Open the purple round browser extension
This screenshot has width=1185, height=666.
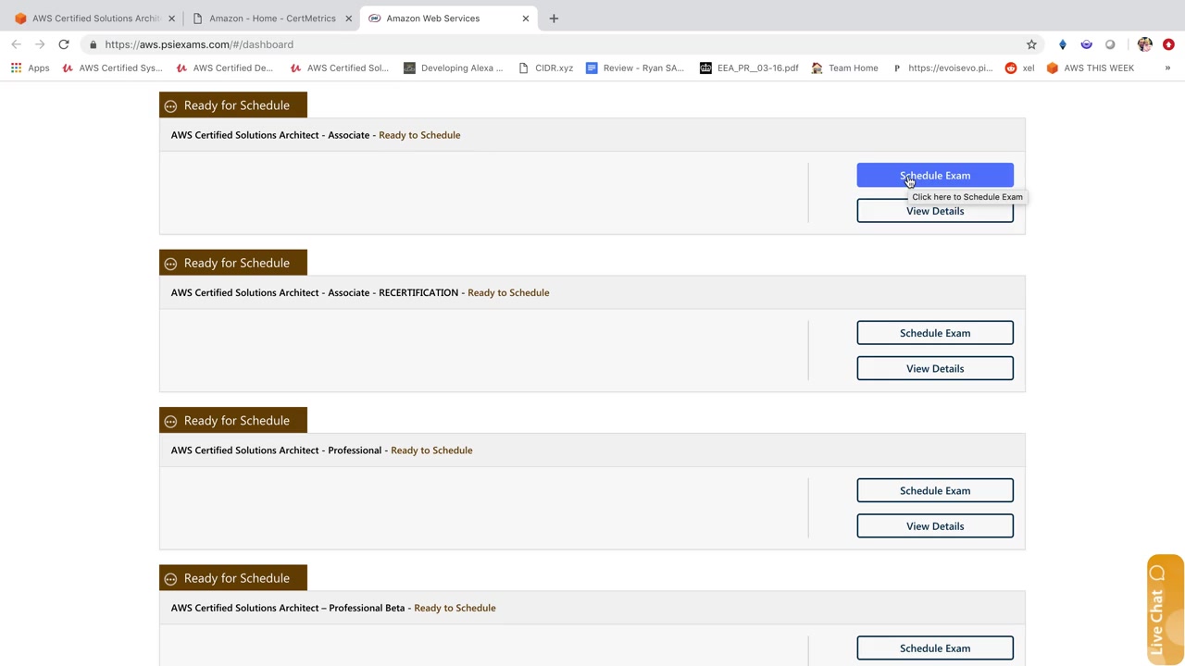1087,44
